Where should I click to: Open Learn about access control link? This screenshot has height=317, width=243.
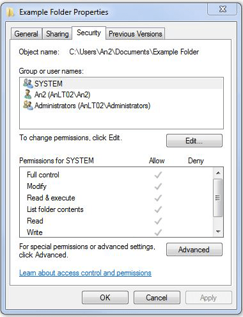click(x=85, y=273)
